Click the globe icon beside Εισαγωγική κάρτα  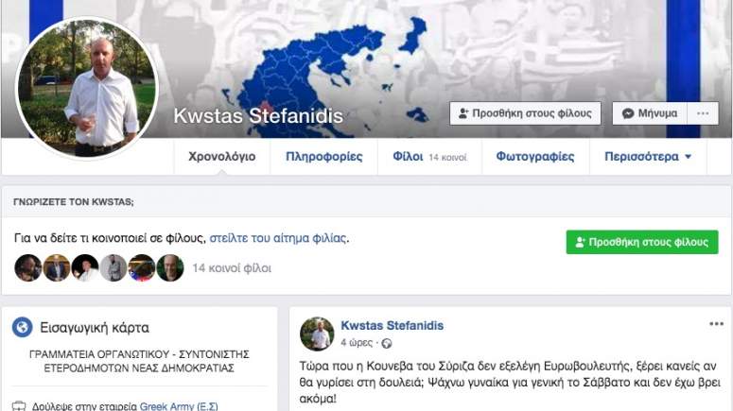tap(22, 327)
